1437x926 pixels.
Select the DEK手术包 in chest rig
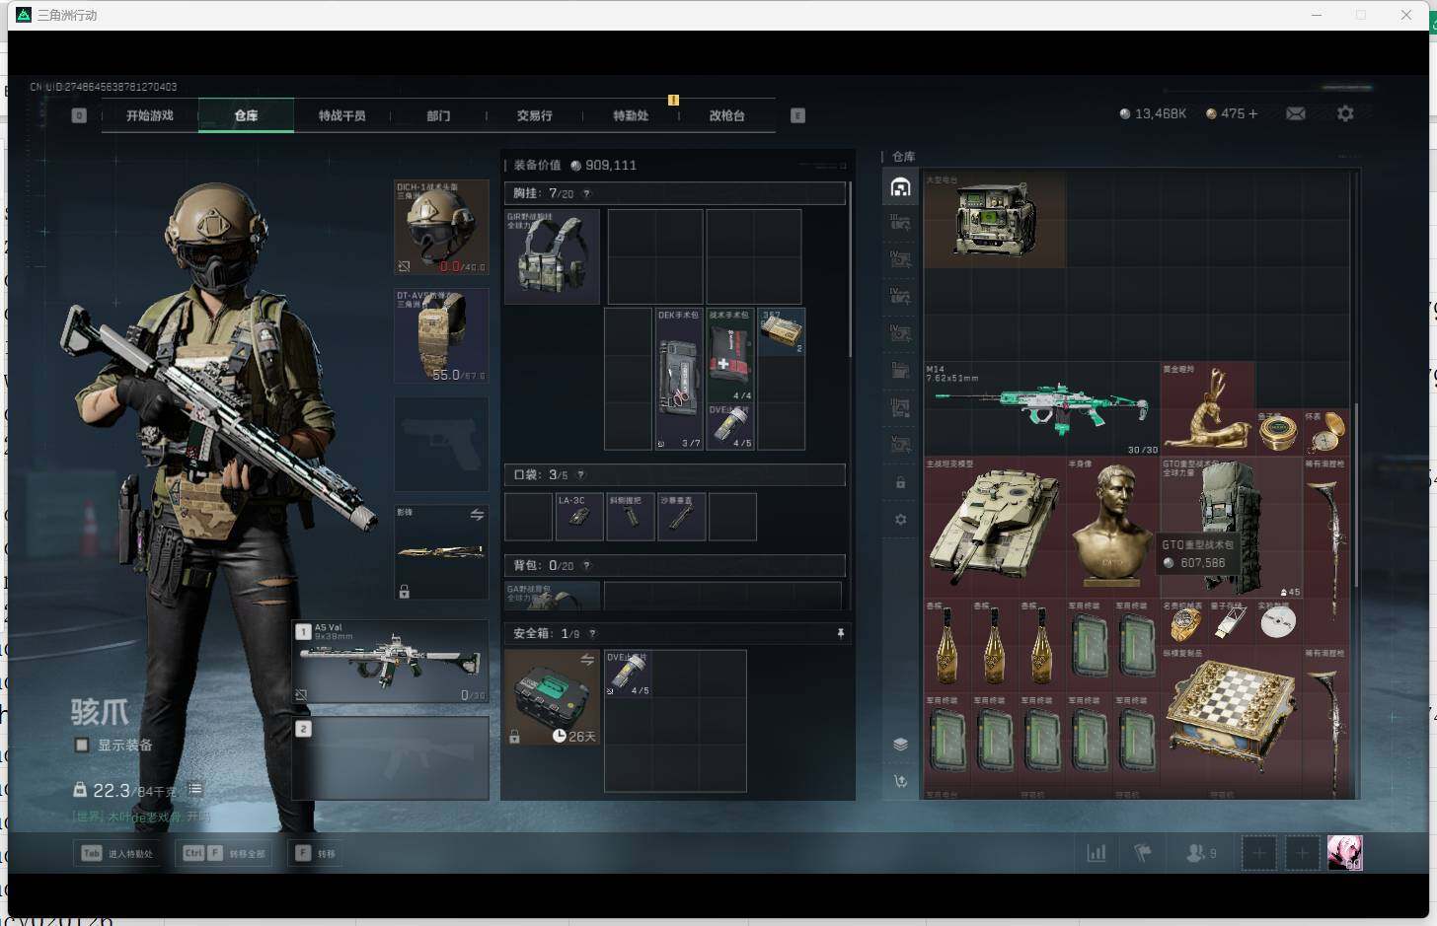tap(679, 379)
